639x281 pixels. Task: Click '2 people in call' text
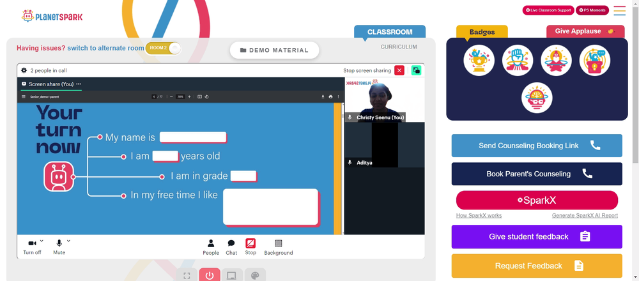49,70
